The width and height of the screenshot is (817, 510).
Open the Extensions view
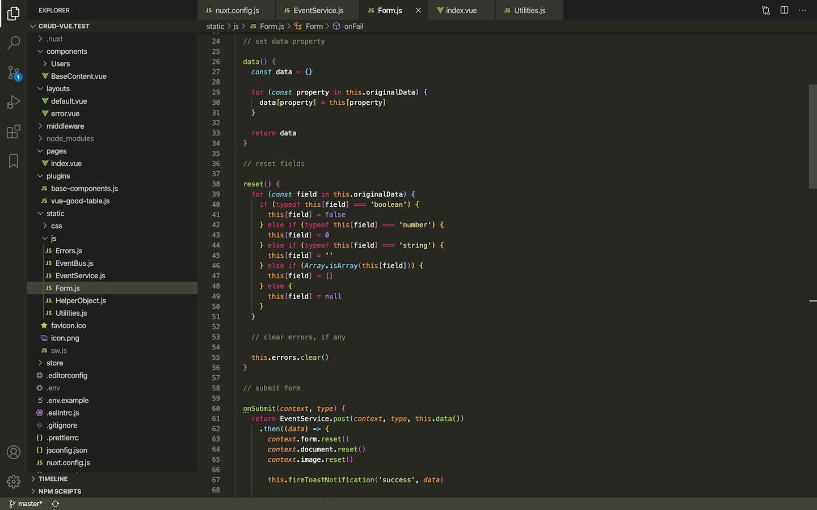[14, 131]
